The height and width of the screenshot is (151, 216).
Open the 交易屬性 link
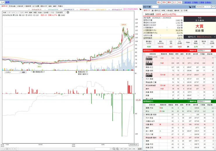[195, 2]
